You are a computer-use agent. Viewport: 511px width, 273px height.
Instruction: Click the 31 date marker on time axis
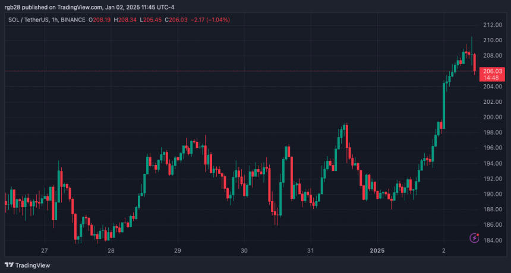(310, 251)
